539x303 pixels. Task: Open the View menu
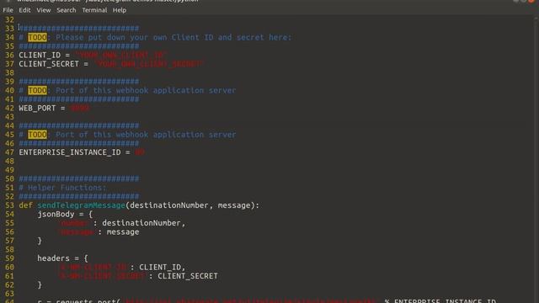coord(44,10)
